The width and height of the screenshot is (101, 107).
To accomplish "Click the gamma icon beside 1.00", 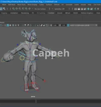I will (60, 25).
